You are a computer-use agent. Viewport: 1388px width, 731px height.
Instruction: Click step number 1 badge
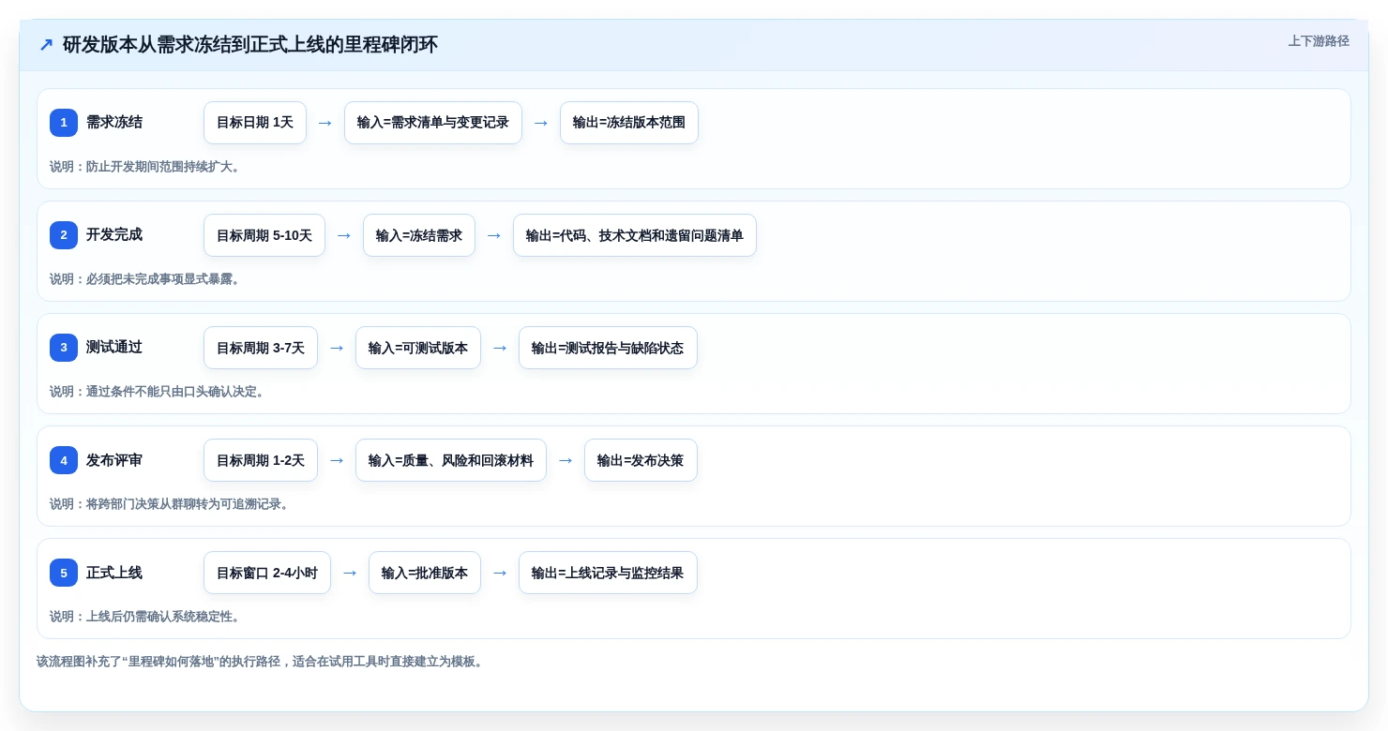pyautogui.click(x=64, y=123)
